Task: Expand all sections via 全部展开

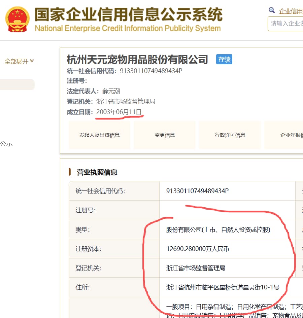Action: point(19,61)
